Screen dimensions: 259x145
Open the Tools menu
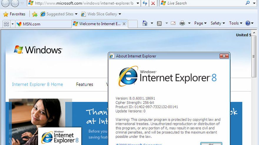(235, 23)
